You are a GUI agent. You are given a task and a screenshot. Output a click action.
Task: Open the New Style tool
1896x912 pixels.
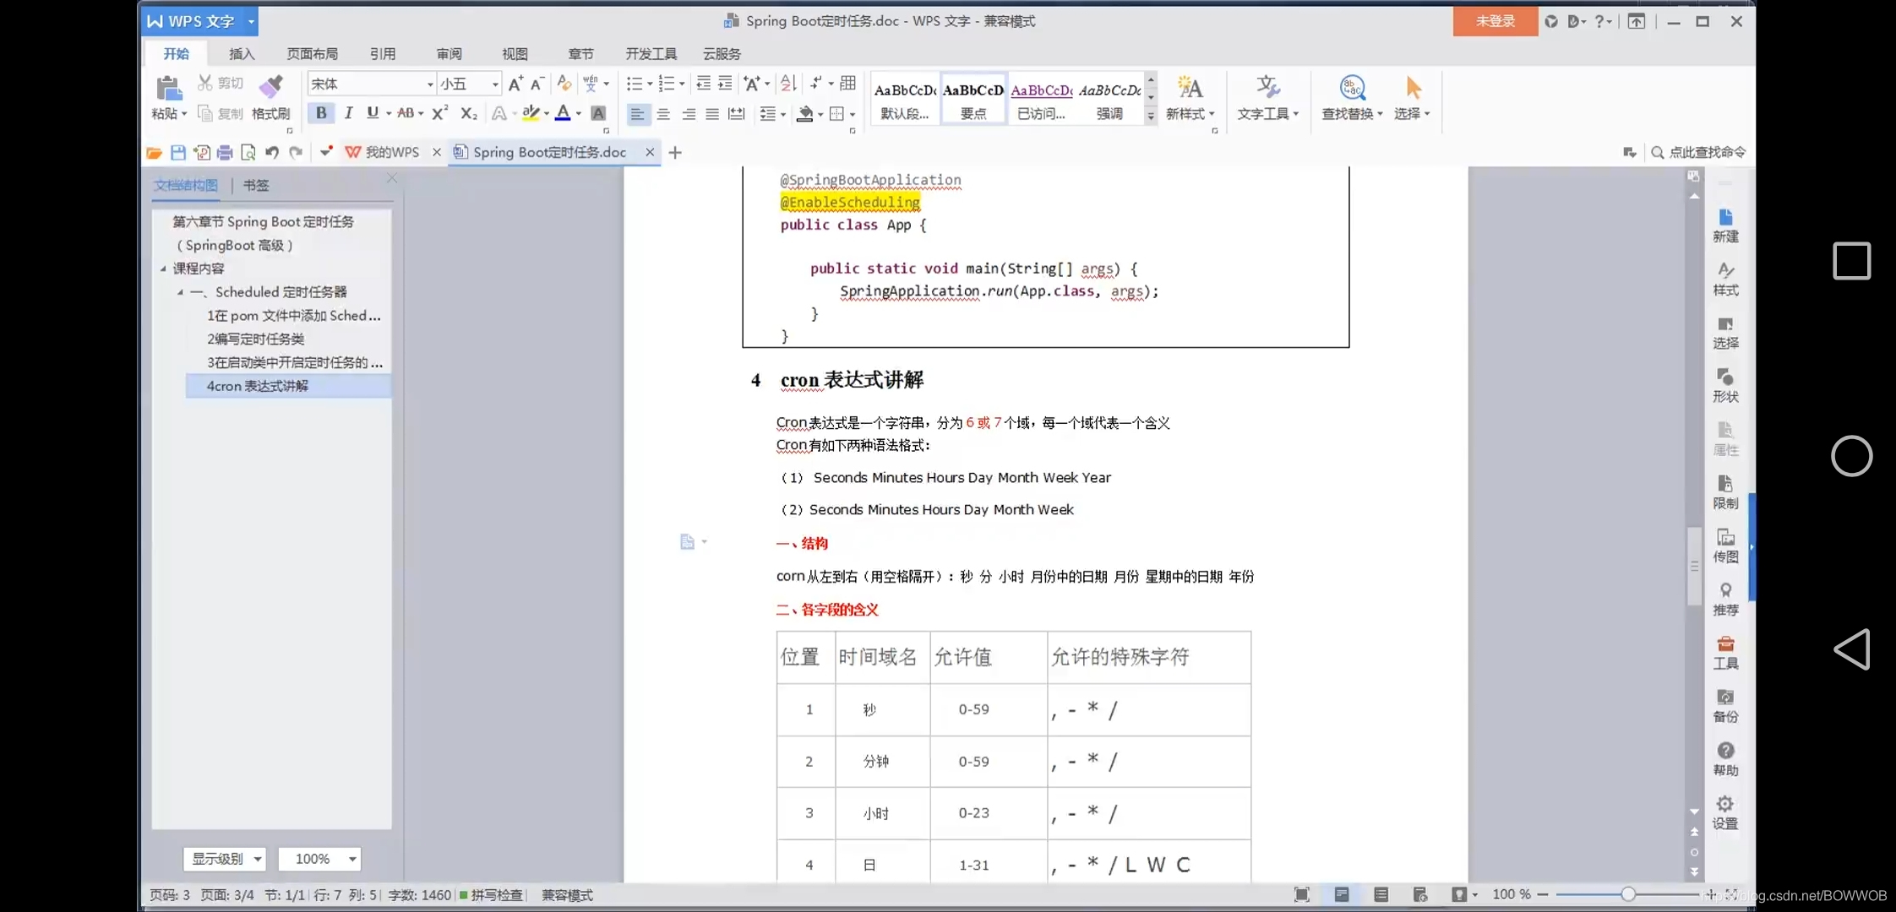[1190, 98]
